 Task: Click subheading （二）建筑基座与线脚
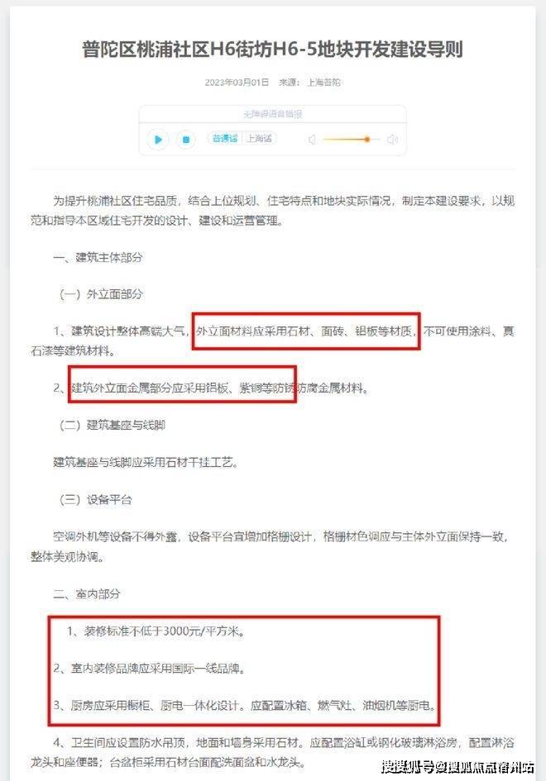(x=112, y=425)
